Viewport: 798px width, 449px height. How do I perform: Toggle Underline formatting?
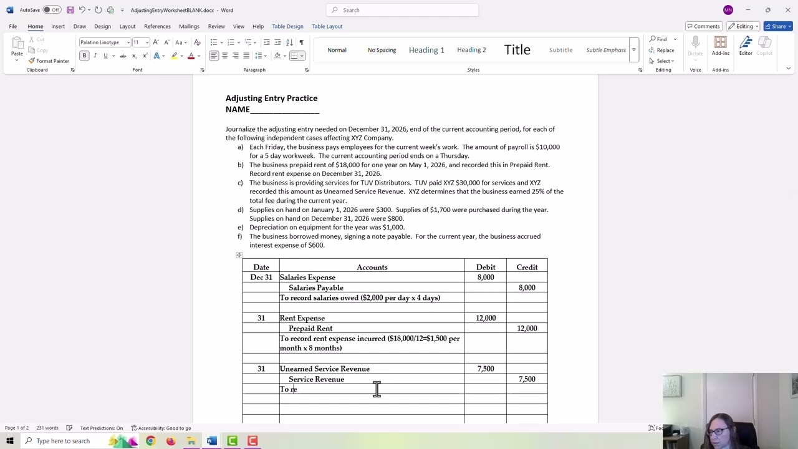click(105, 56)
